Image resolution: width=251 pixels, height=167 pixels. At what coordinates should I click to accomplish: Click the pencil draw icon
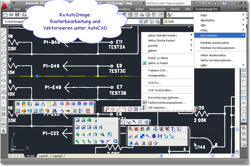pos(68,111)
